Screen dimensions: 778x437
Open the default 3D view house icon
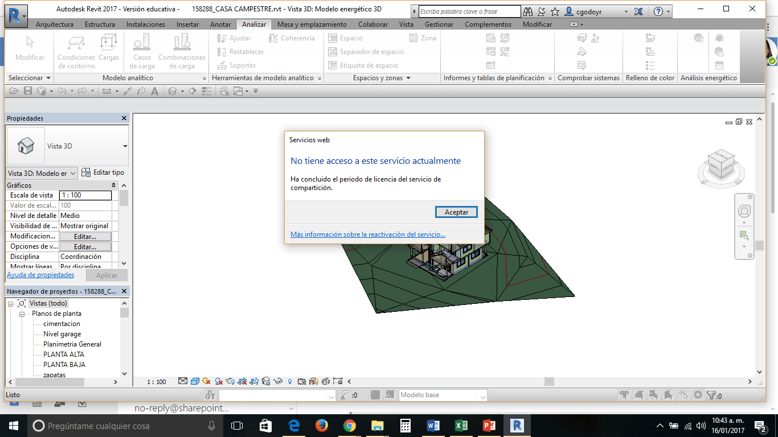(x=172, y=91)
